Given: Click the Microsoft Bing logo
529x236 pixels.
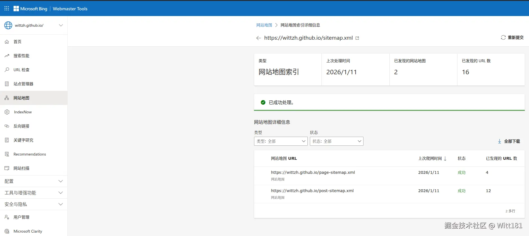Looking at the screenshot, I should (x=30, y=9).
